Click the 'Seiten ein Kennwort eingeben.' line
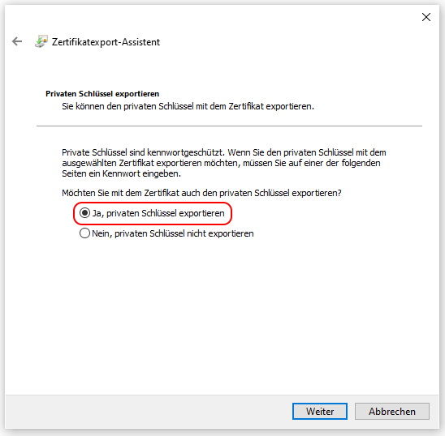This screenshot has width=445, height=436. (x=122, y=173)
